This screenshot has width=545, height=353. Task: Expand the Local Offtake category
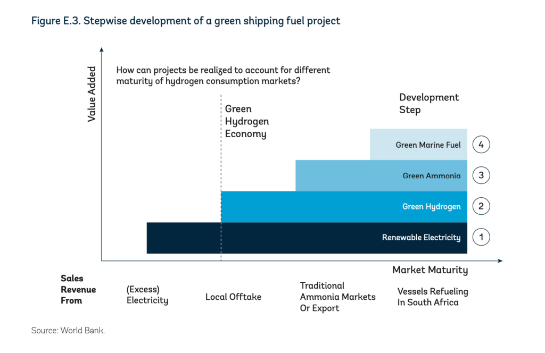coord(233,297)
